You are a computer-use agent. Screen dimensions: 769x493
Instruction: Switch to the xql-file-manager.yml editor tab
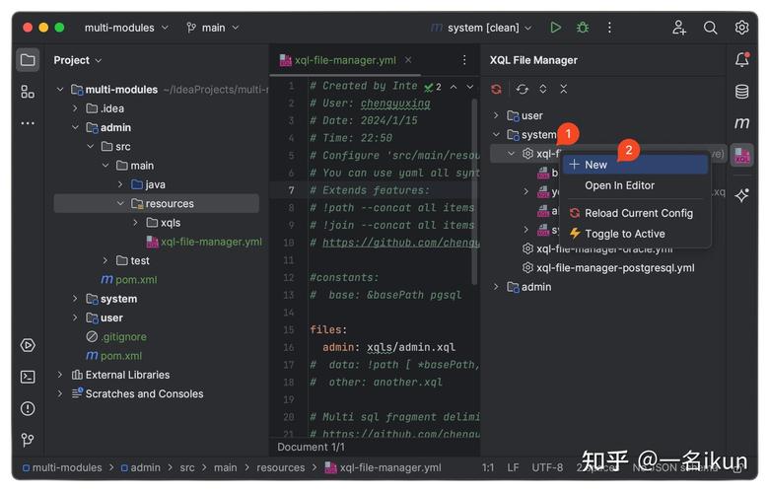tap(345, 60)
